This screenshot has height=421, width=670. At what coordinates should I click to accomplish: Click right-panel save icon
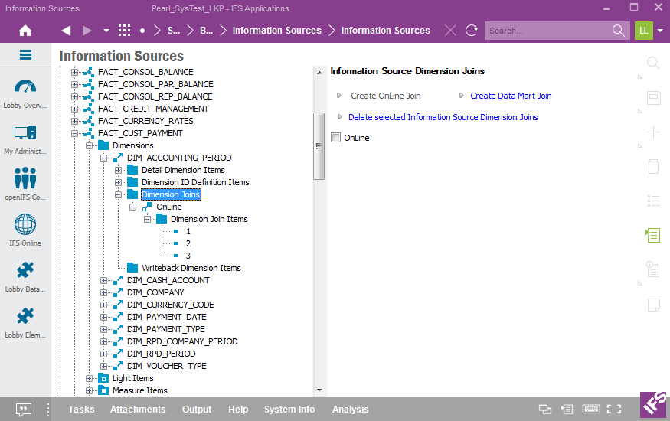pyautogui.click(x=653, y=98)
